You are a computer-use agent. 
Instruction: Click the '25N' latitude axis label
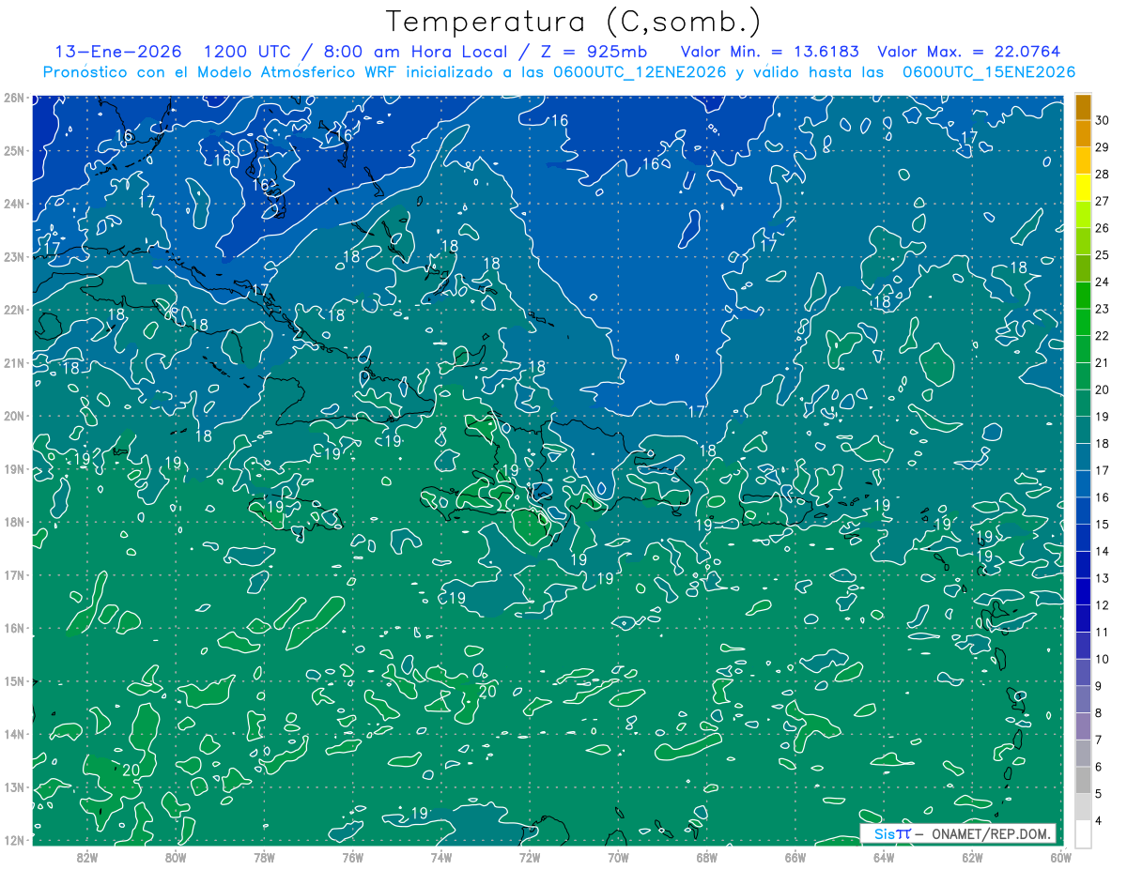pyautogui.click(x=14, y=150)
